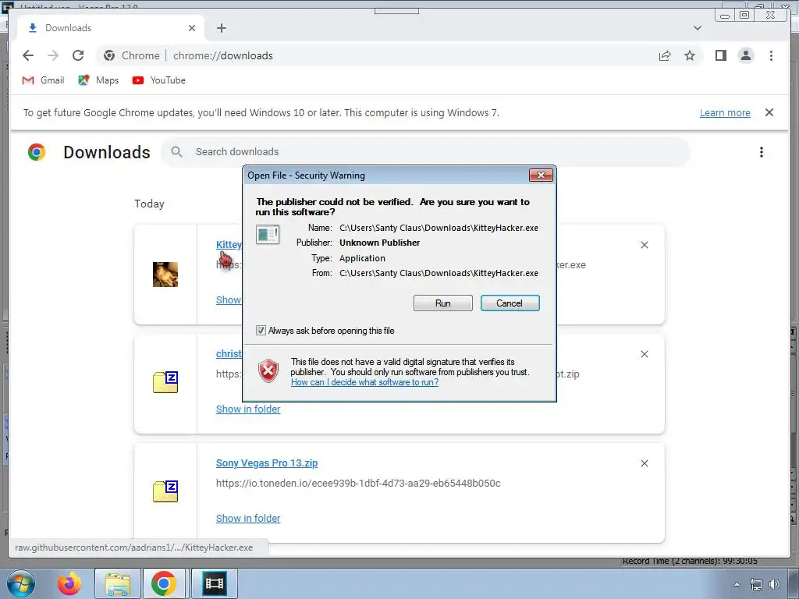Open a new tab with plus button

tap(221, 28)
